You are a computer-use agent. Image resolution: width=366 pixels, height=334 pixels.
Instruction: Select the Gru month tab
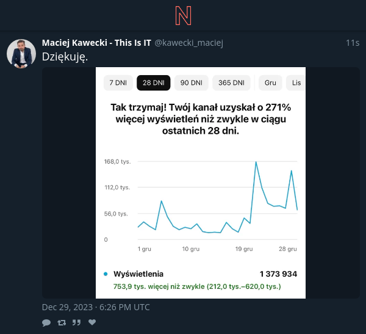point(270,83)
